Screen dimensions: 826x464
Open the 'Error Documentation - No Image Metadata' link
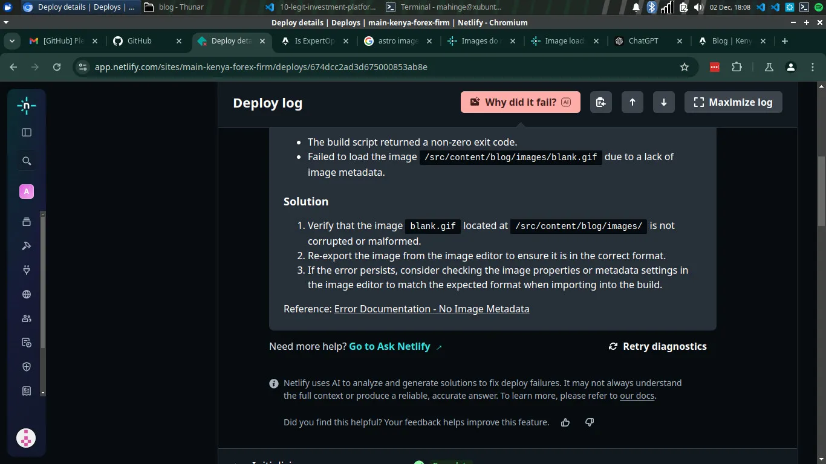pyautogui.click(x=432, y=309)
